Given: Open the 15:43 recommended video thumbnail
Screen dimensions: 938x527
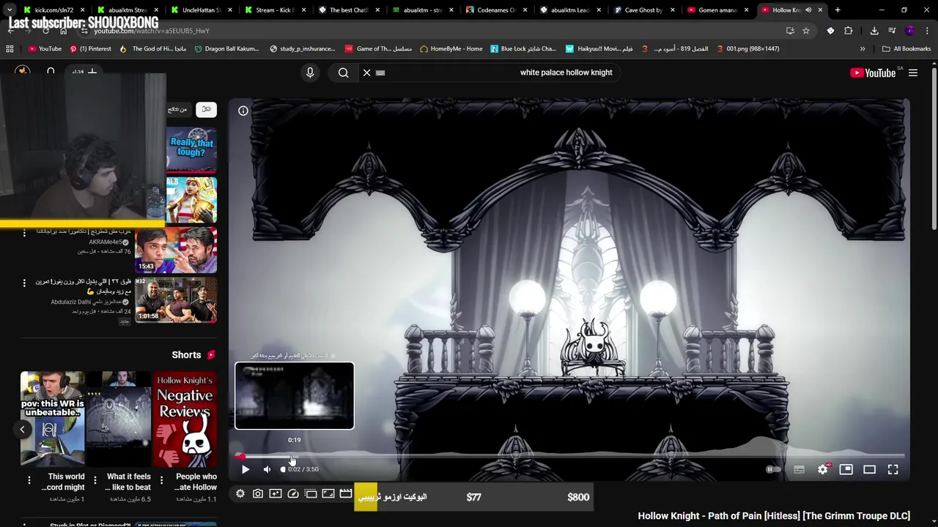Looking at the screenshot, I should tap(176, 250).
